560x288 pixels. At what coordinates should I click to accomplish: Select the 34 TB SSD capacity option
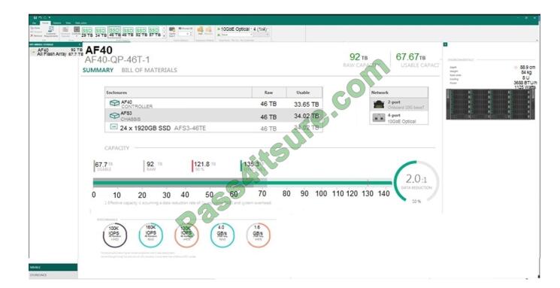[101, 32]
